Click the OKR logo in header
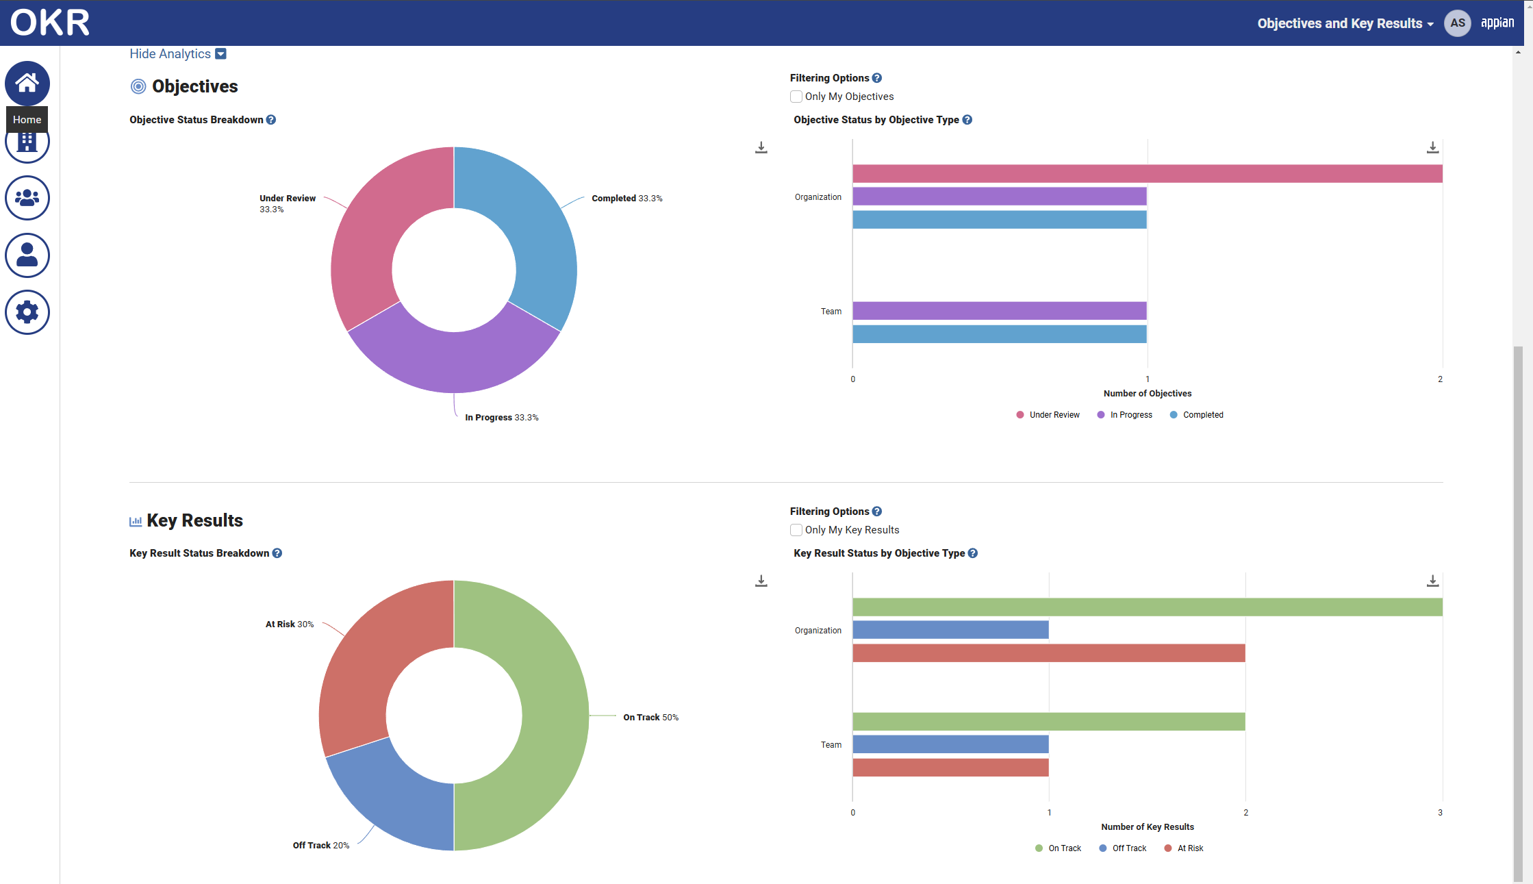Viewport: 1533px width, 884px height. pyautogui.click(x=50, y=23)
